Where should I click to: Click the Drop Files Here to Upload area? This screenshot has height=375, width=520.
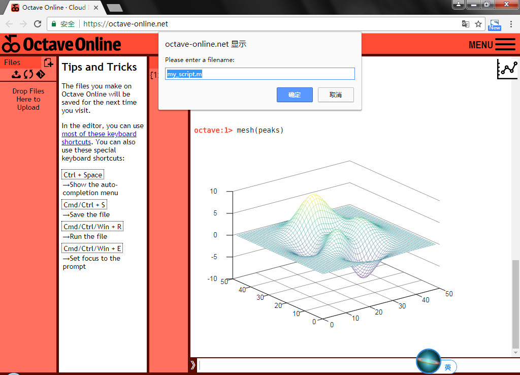point(28,99)
